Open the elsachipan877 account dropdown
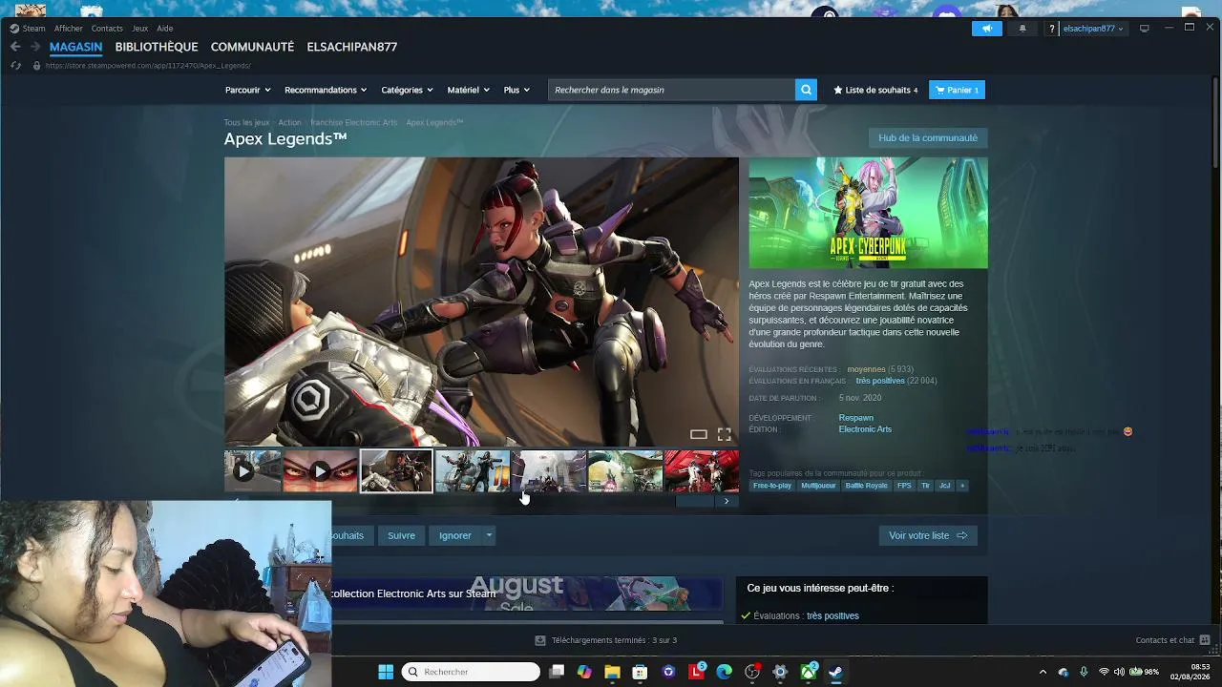1222x687 pixels. (x=1093, y=29)
